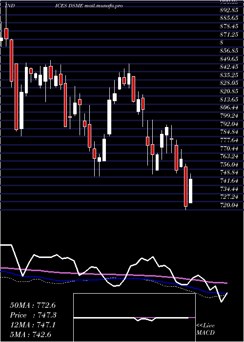Click the 842.45 price axis label
The image size is (244, 342).
tap(229, 67)
